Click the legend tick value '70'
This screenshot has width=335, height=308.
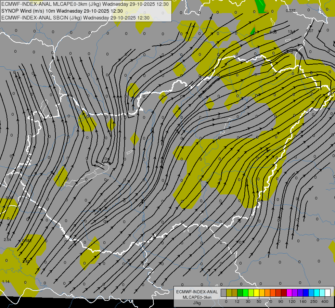(x=270, y=301)
